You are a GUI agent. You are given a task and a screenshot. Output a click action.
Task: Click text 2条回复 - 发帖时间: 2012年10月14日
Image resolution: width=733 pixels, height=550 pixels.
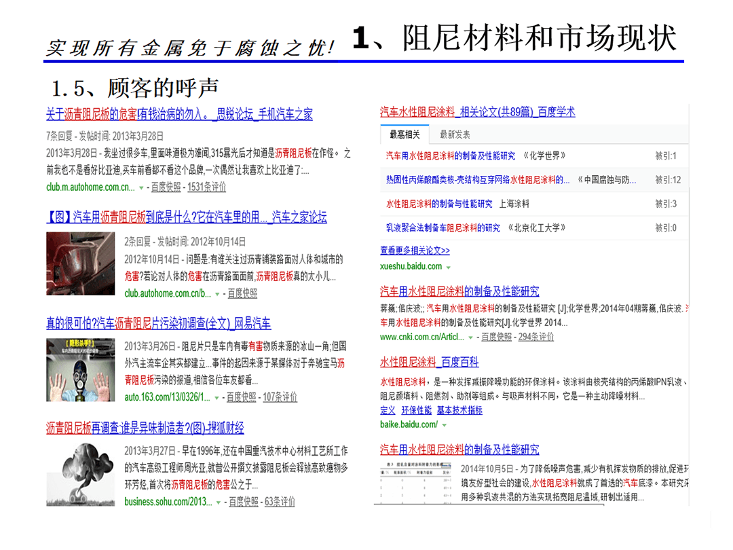(185, 242)
